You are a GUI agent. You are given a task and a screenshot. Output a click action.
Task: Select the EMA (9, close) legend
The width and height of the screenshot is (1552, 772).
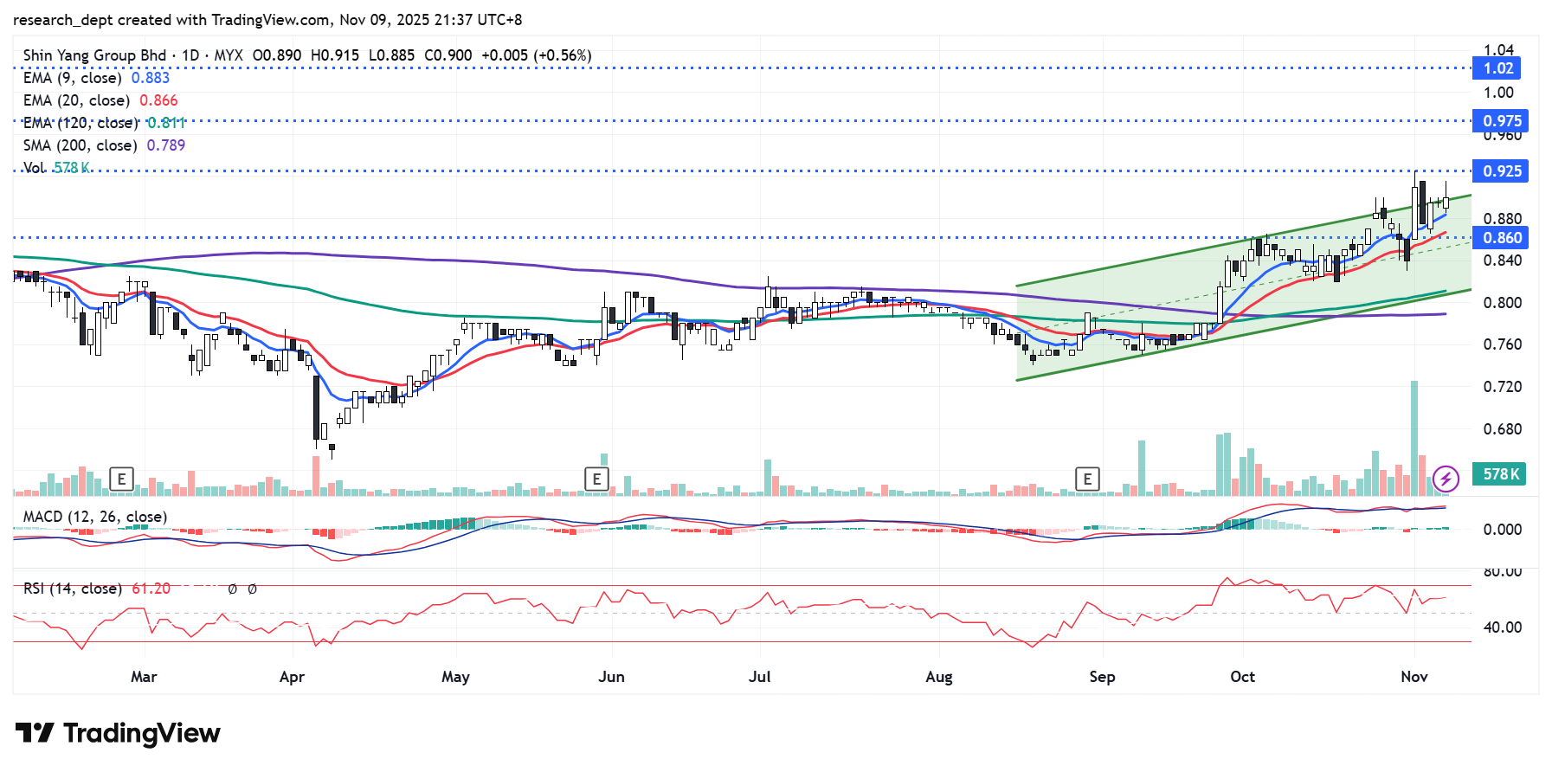(x=76, y=78)
